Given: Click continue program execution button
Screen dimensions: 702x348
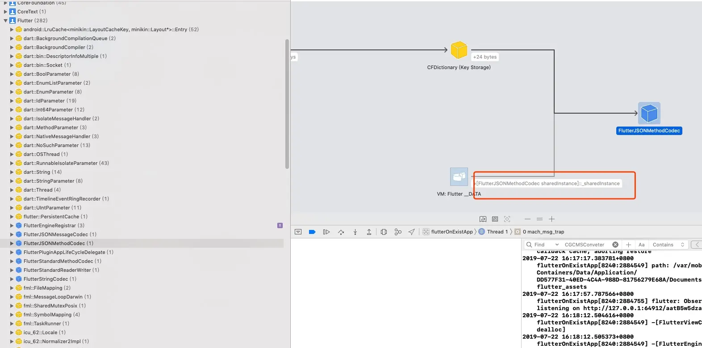Looking at the screenshot, I should coord(326,232).
